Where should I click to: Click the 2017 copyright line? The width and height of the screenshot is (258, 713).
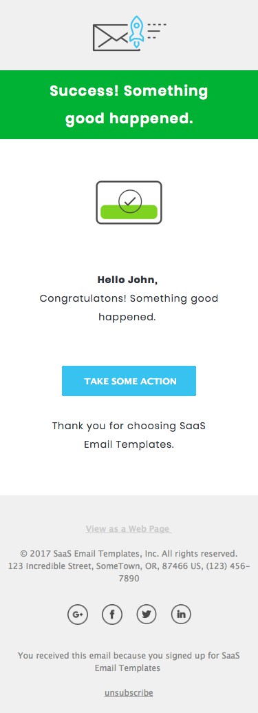[x=129, y=554]
